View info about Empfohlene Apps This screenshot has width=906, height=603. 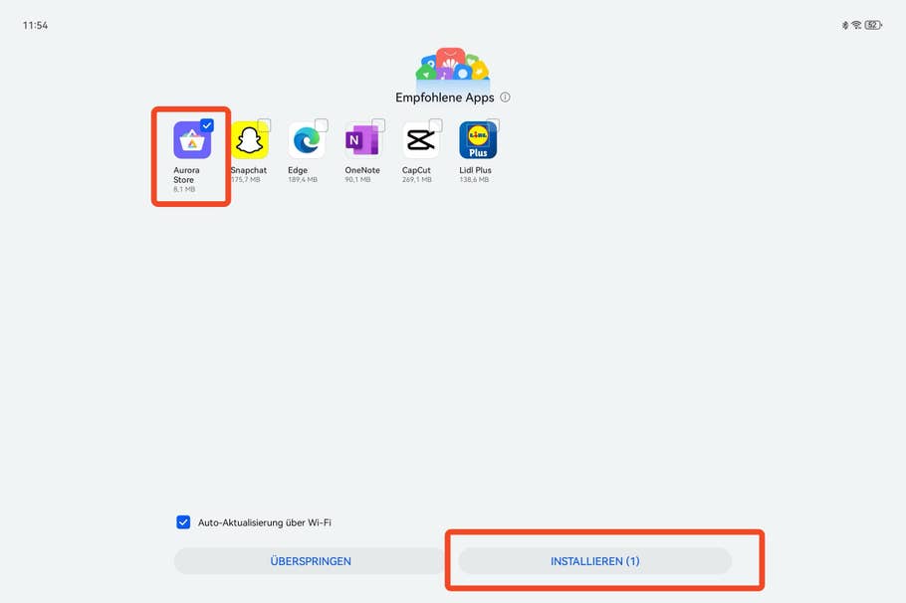pyautogui.click(x=506, y=98)
